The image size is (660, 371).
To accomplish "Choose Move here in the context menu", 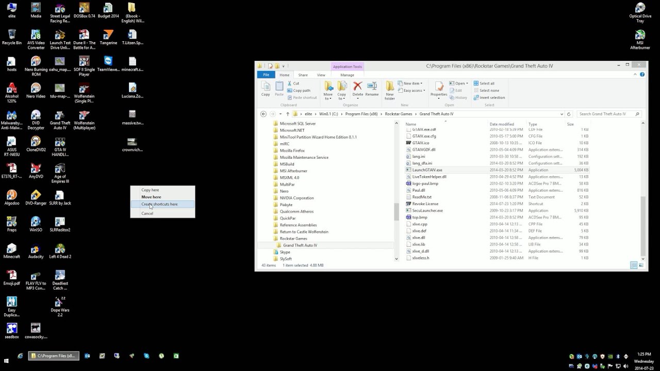I will pyautogui.click(x=162, y=197).
